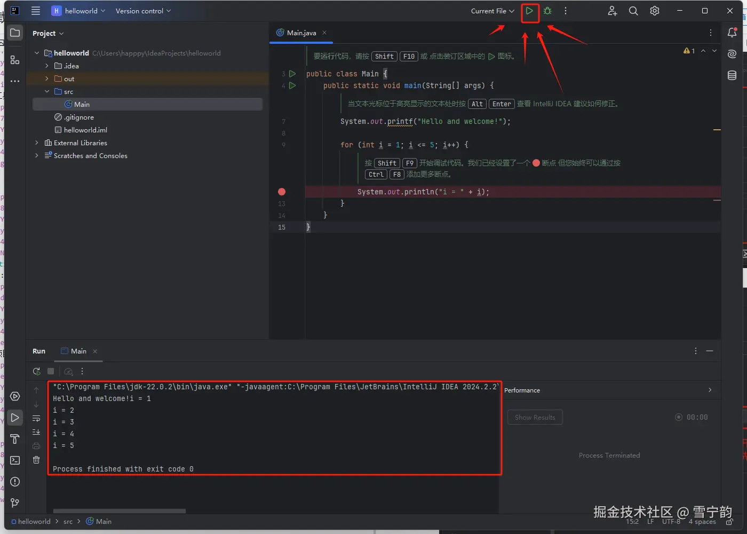This screenshot has width=747, height=534.
Task: Click UTF-8 encoding in status bar
Action: click(671, 521)
